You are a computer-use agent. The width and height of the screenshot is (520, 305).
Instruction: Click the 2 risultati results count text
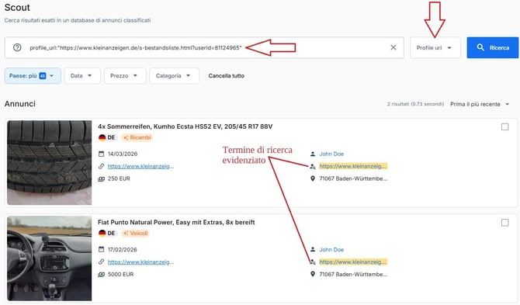click(x=415, y=104)
